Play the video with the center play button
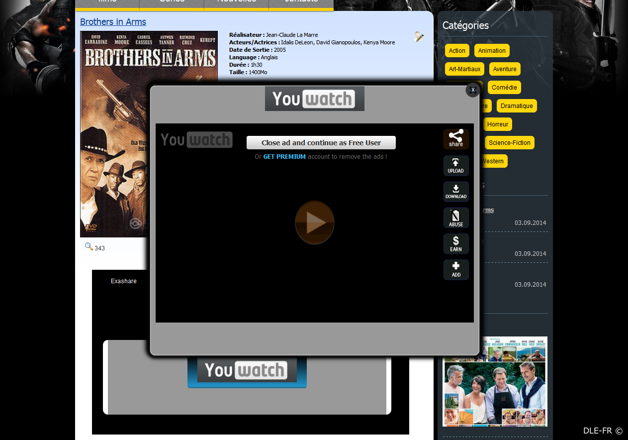The height and width of the screenshot is (440, 628). point(314,222)
